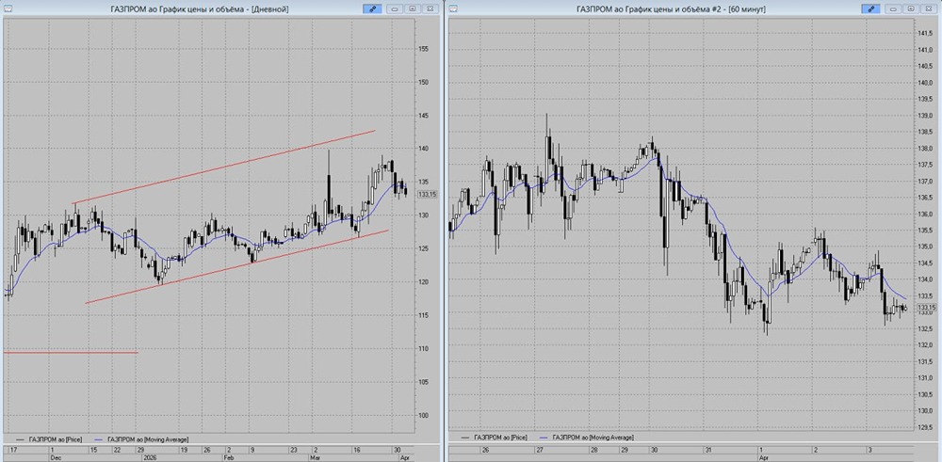Click the 105 price axis label
Viewport: 942px width, 462px height.
click(x=424, y=382)
